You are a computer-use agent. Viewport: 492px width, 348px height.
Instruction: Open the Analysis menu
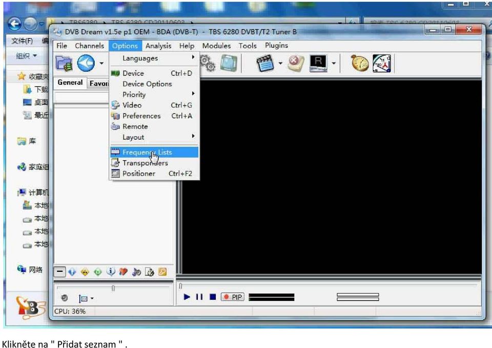[158, 46]
